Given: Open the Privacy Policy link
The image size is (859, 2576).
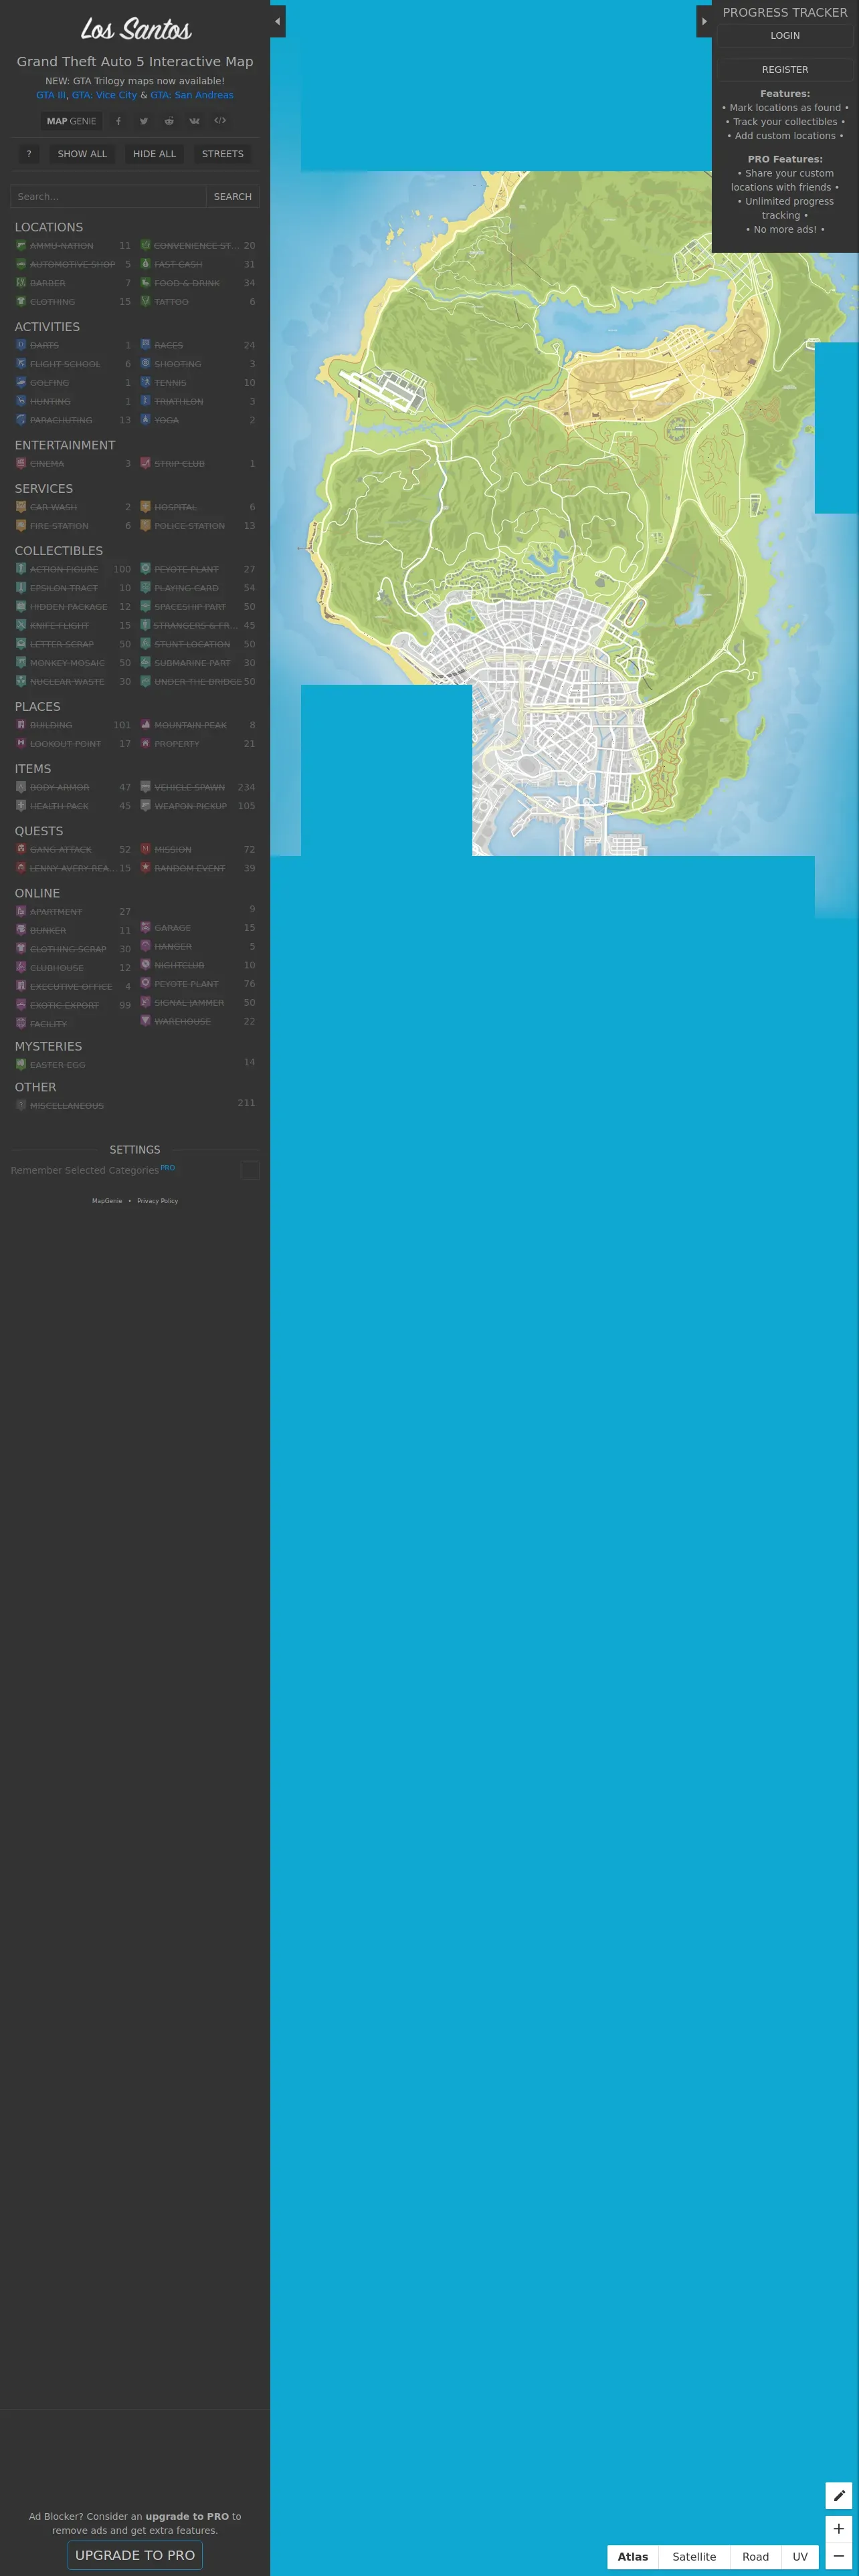Looking at the screenshot, I should click(x=157, y=1200).
